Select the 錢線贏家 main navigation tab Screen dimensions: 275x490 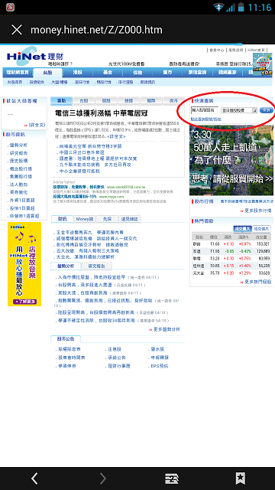[228, 72]
